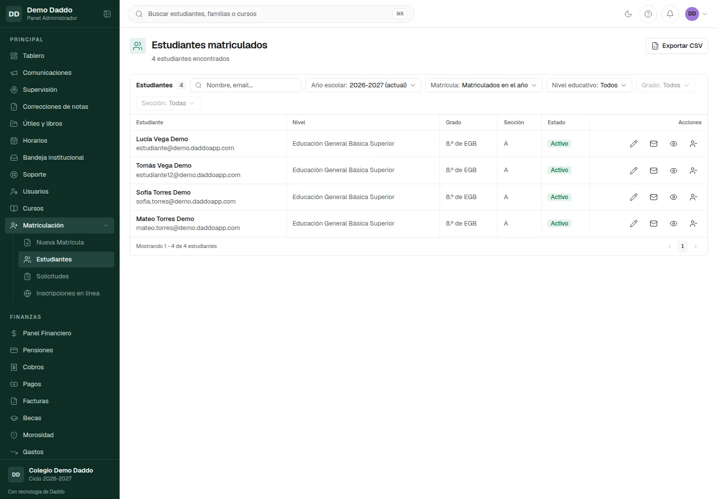Open Correcciones de notas in sidebar

[60, 107]
